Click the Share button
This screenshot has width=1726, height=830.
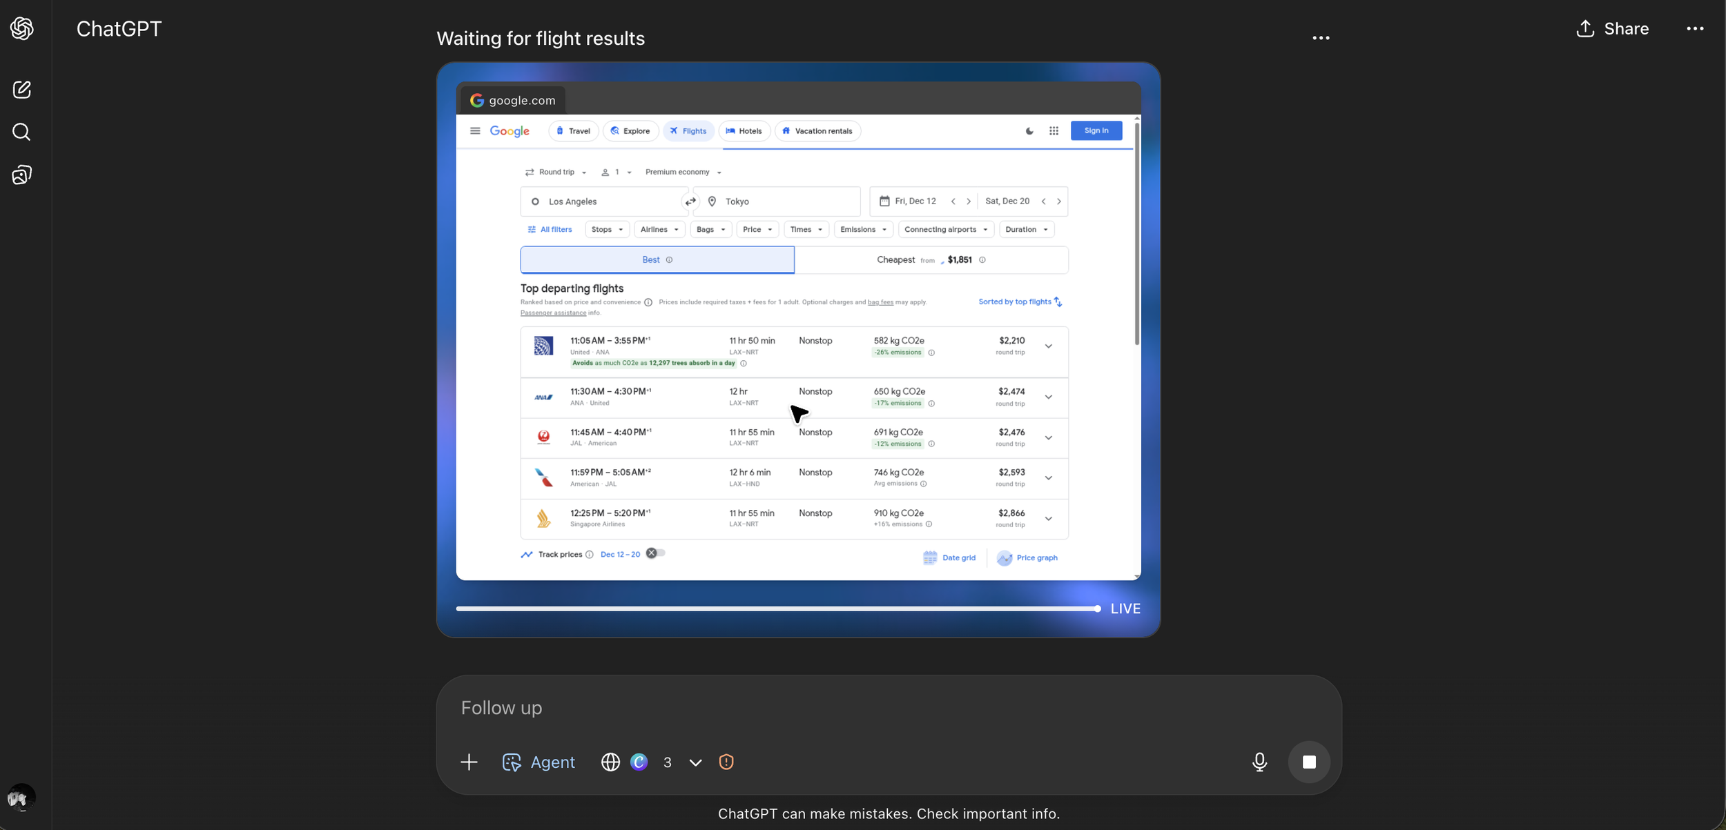[x=1613, y=29]
